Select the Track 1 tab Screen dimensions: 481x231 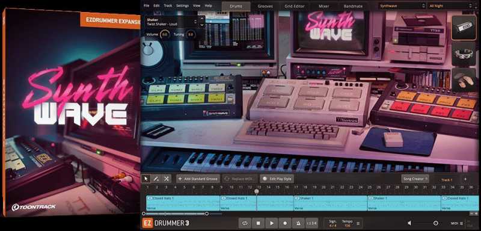(447, 180)
